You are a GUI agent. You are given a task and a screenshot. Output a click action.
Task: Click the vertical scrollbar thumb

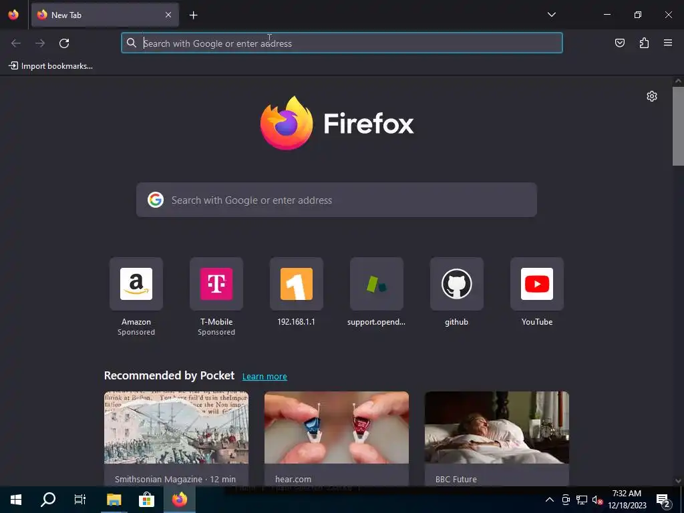678,126
